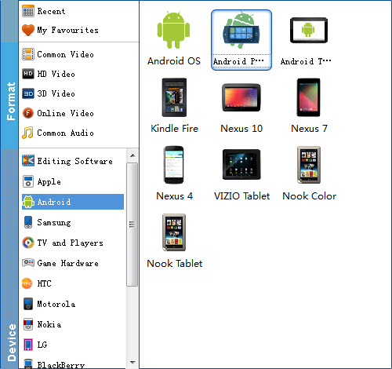This screenshot has height=369, width=392.
Task: Open the TV and Players label
Action: pos(71,243)
